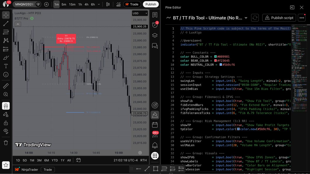Open the emoji icons tool
Image resolution: width=310 pixels, height=174 pixels.
[x=6, y=74]
